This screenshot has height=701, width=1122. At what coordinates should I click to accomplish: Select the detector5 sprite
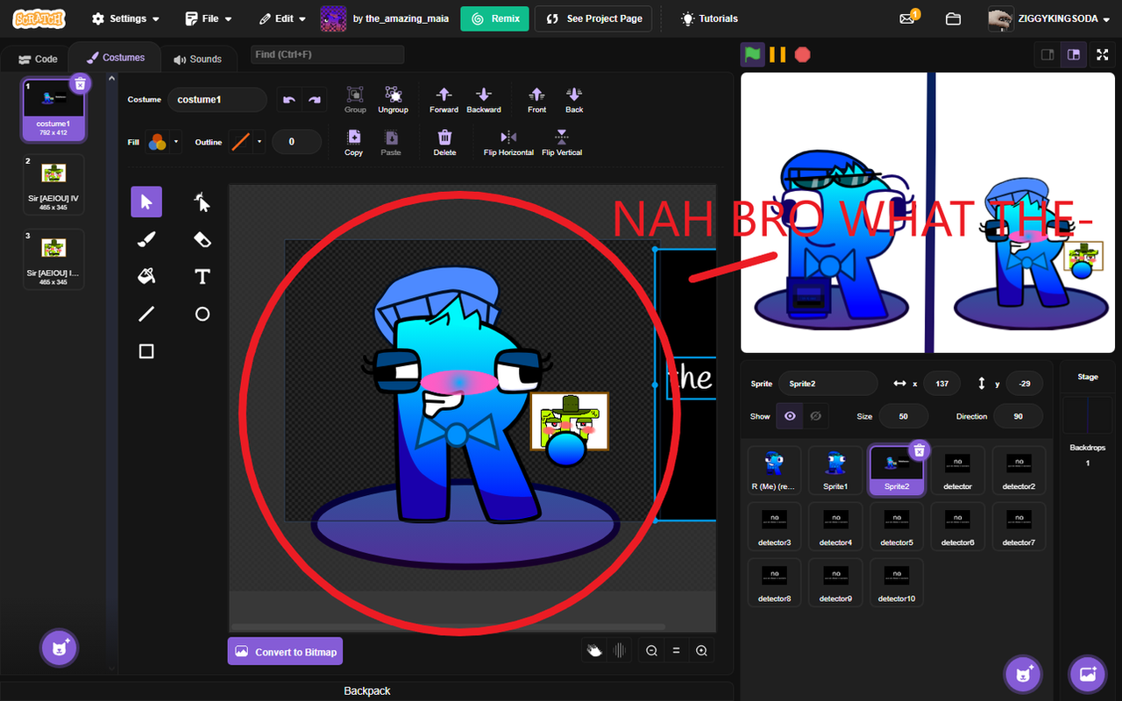[x=897, y=527]
